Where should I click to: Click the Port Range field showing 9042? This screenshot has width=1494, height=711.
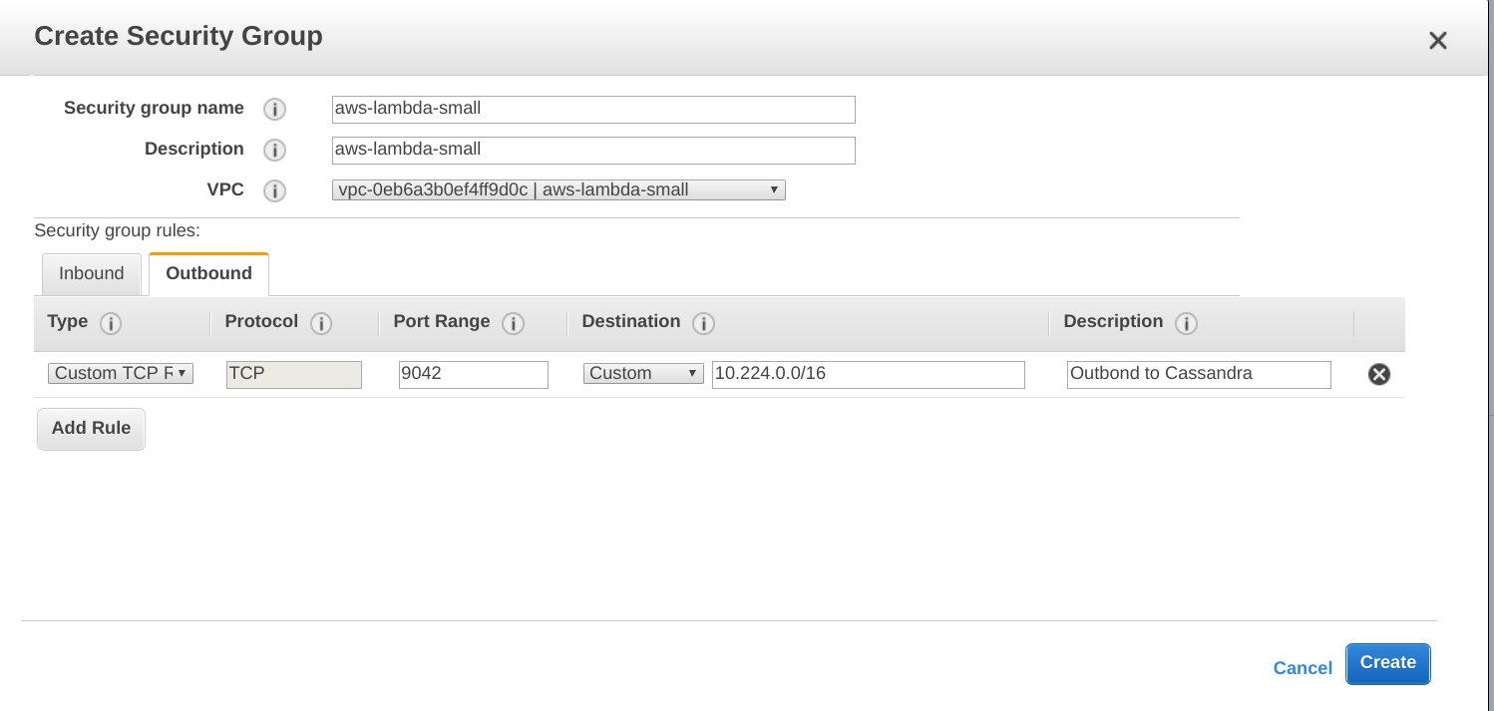point(474,374)
